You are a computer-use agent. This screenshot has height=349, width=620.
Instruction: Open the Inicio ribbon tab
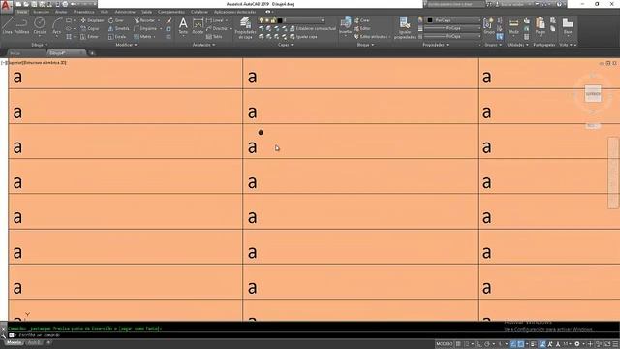(x=22, y=12)
